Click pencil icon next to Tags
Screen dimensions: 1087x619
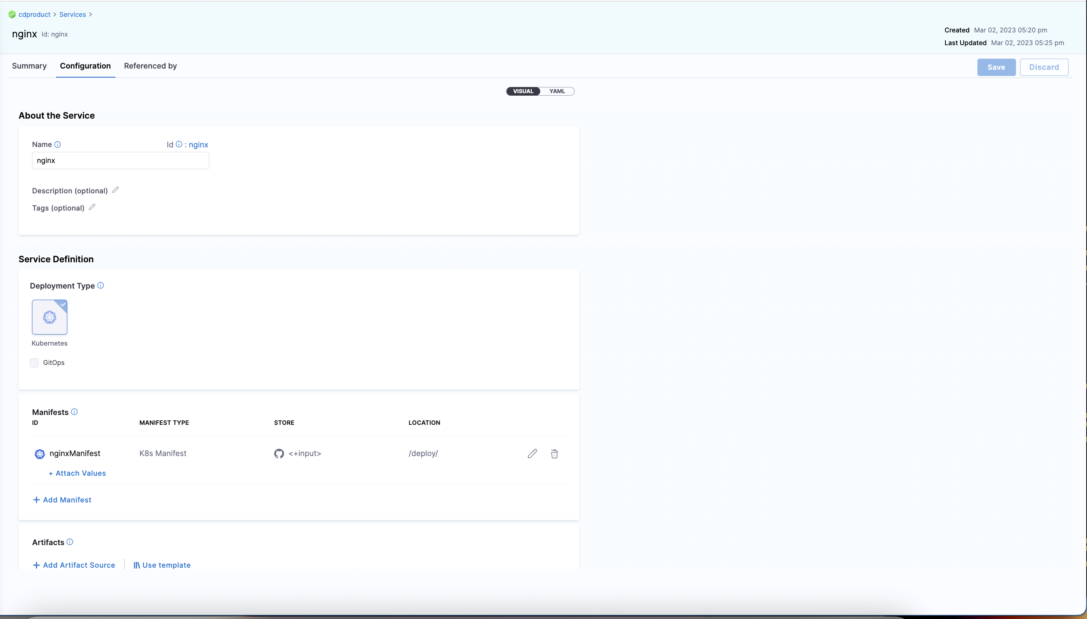pos(92,207)
